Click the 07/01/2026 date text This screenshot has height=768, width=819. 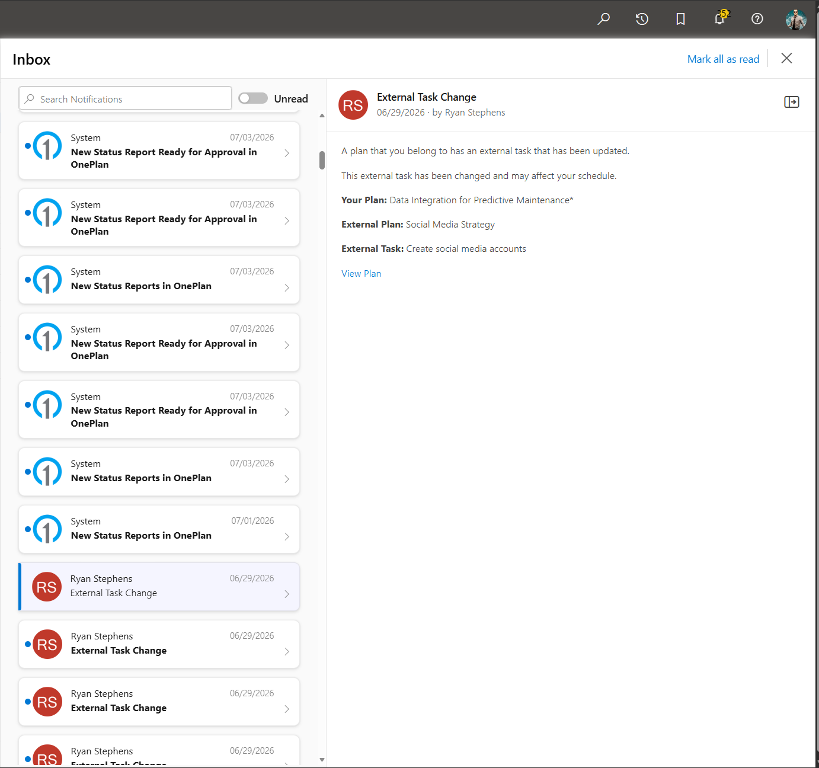tap(252, 521)
